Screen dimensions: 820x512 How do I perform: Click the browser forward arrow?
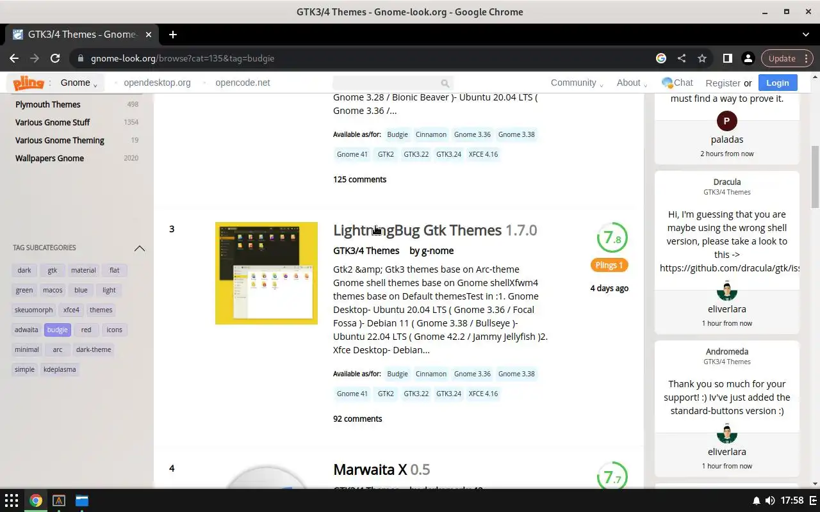click(35, 58)
